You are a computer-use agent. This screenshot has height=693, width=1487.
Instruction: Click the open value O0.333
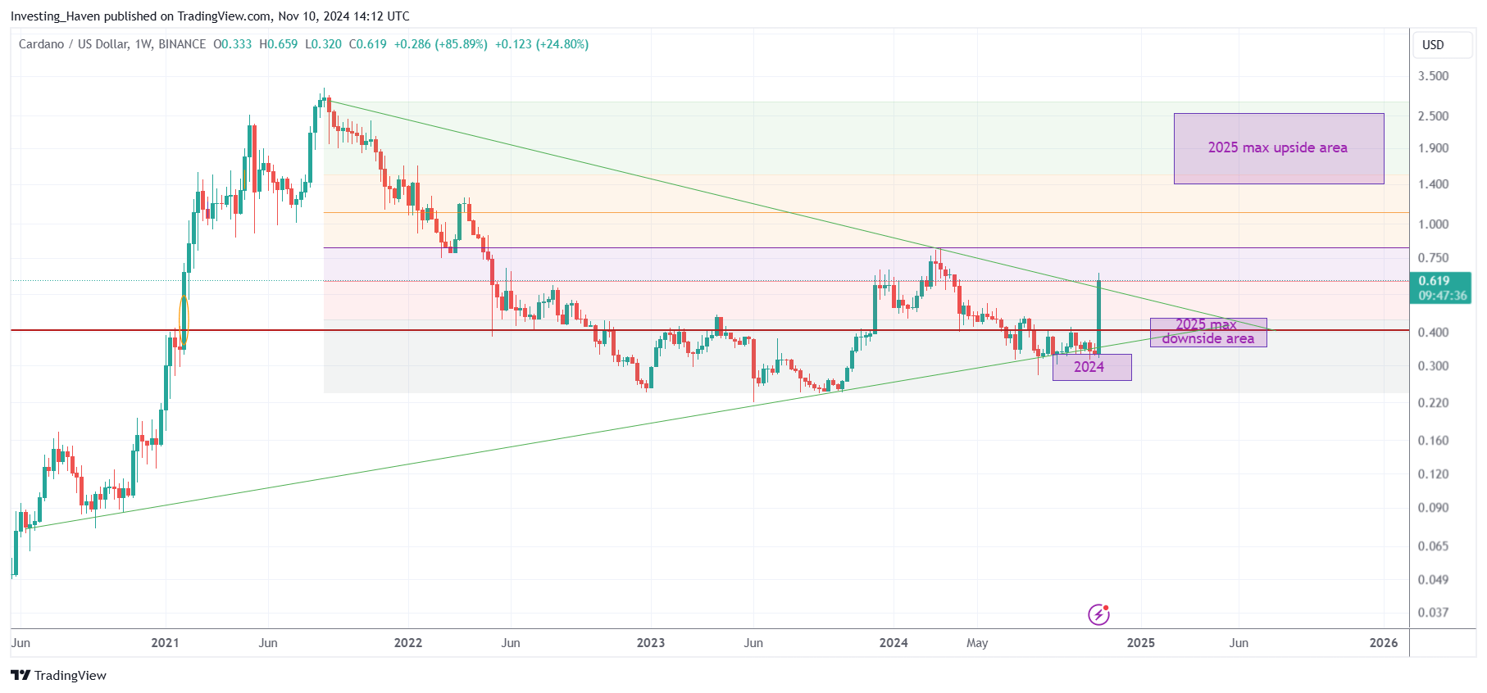(233, 44)
